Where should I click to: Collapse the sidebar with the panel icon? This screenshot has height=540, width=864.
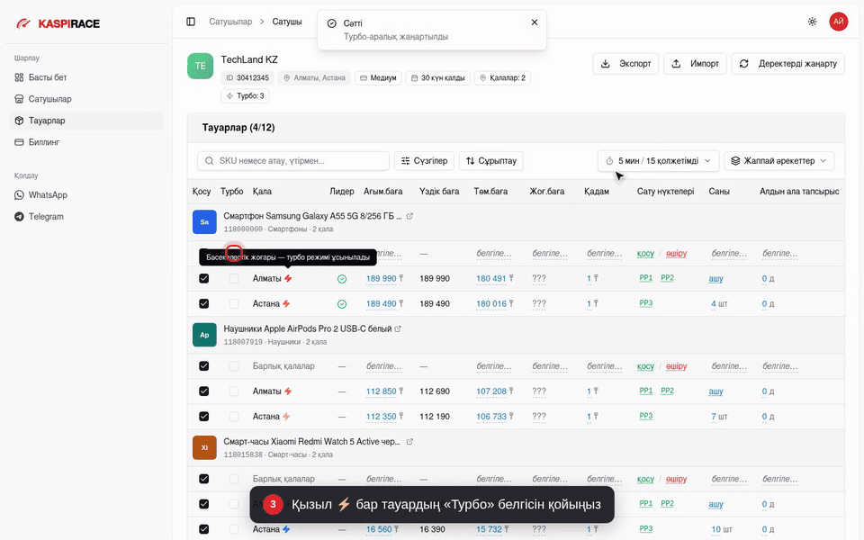click(191, 22)
